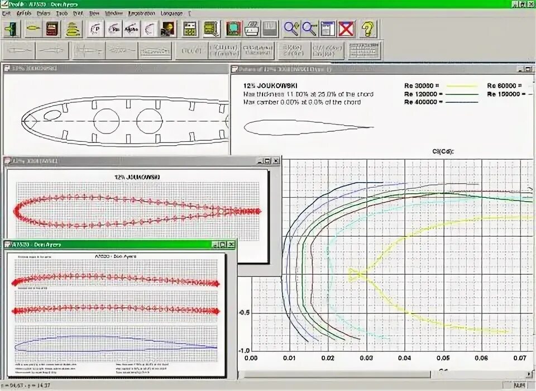Click the gray floppy save icon
Image resolution: width=536 pixels, height=391 pixels.
tap(270, 28)
